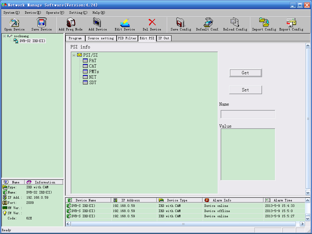Viewport: 312px width, 234px height.
Task: Restore settings via Default Conf. icon
Action: click(208, 22)
